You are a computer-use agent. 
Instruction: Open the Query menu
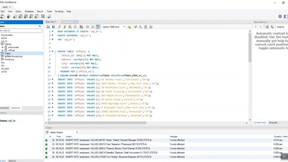[x=18, y=11]
